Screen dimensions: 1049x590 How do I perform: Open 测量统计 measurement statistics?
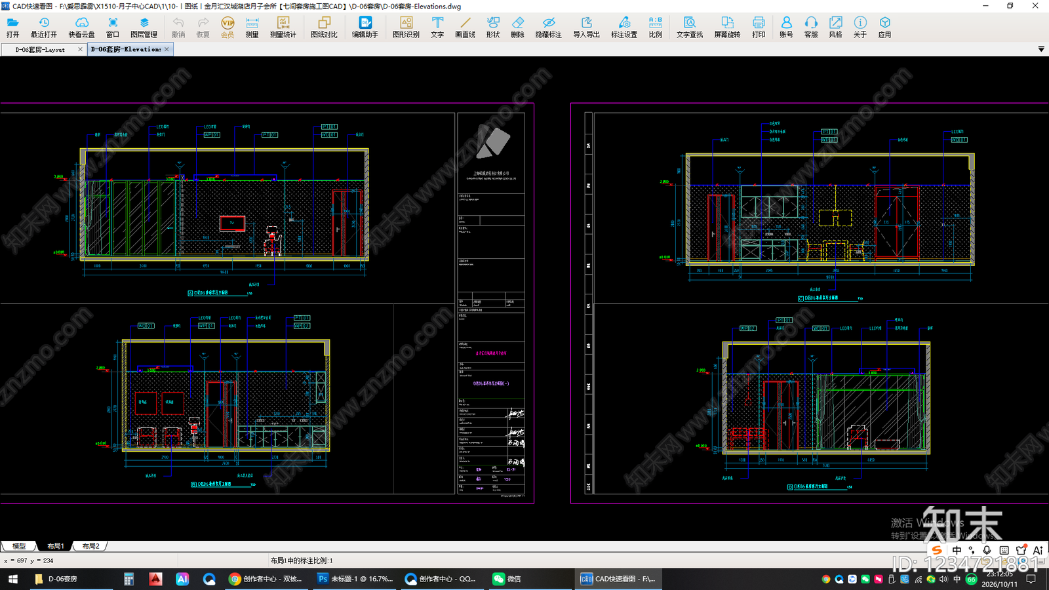[283, 28]
